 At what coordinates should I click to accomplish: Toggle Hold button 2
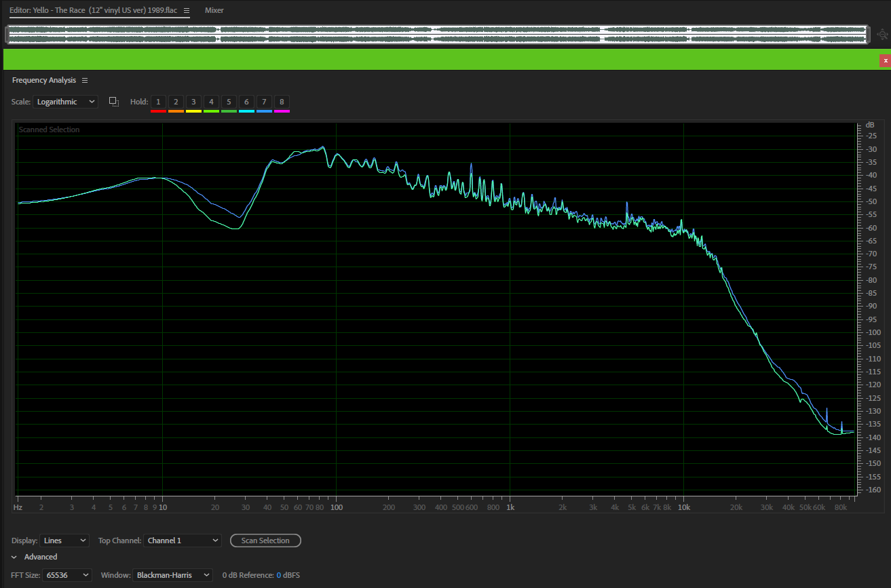[x=176, y=102]
